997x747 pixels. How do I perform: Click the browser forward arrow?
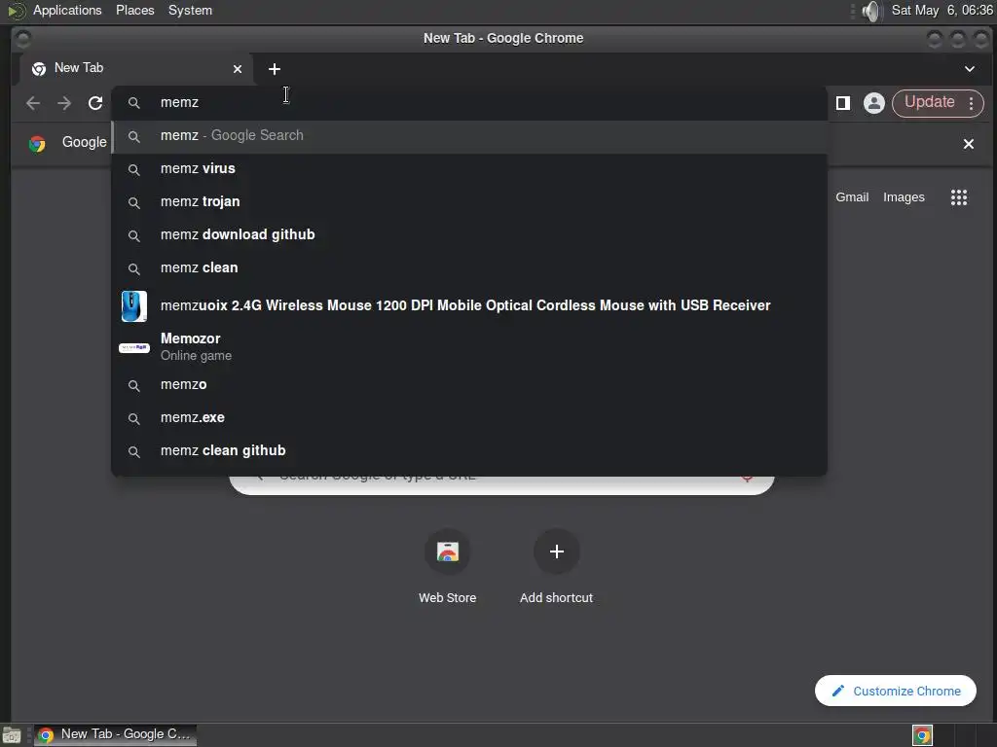tap(64, 103)
